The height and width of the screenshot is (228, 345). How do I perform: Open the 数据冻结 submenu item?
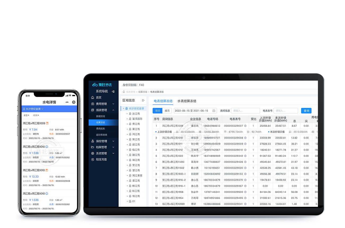click(101, 116)
